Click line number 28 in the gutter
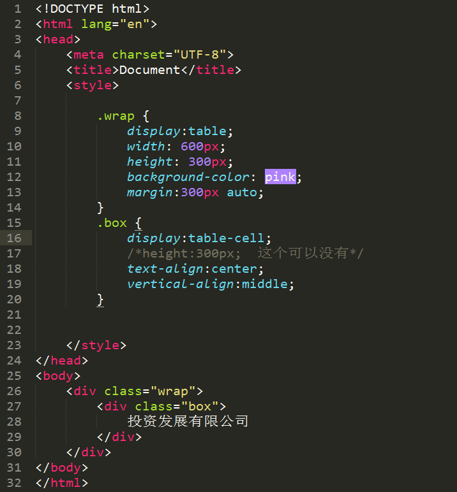Screen dimensions: 457x492 pyautogui.click(x=14, y=422)
